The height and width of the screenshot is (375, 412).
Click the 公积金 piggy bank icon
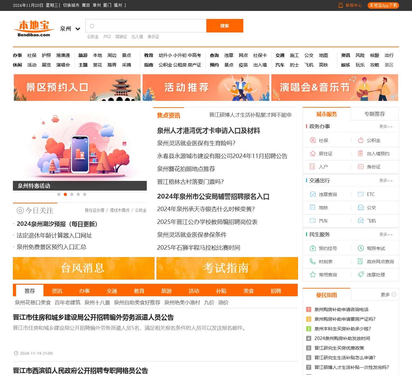[x=360, y=140]
